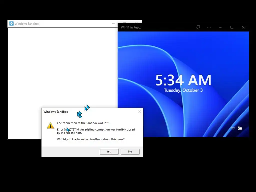The width and height of the screenshot is (256, 192).
Task: Click Yes to submit sandbox feedback
Action: coord(109,151)
